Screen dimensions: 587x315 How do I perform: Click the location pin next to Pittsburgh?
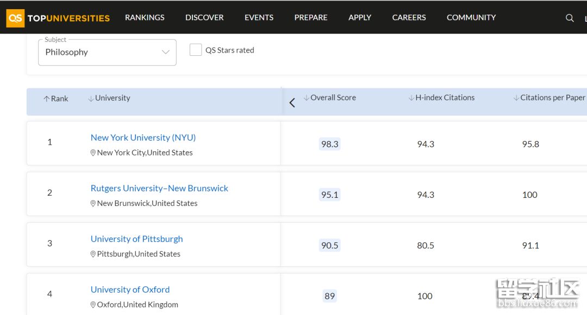tap(93, 254)
